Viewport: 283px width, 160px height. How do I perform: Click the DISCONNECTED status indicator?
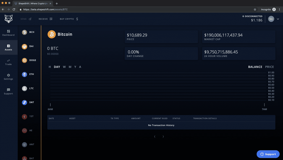(252, 16)
